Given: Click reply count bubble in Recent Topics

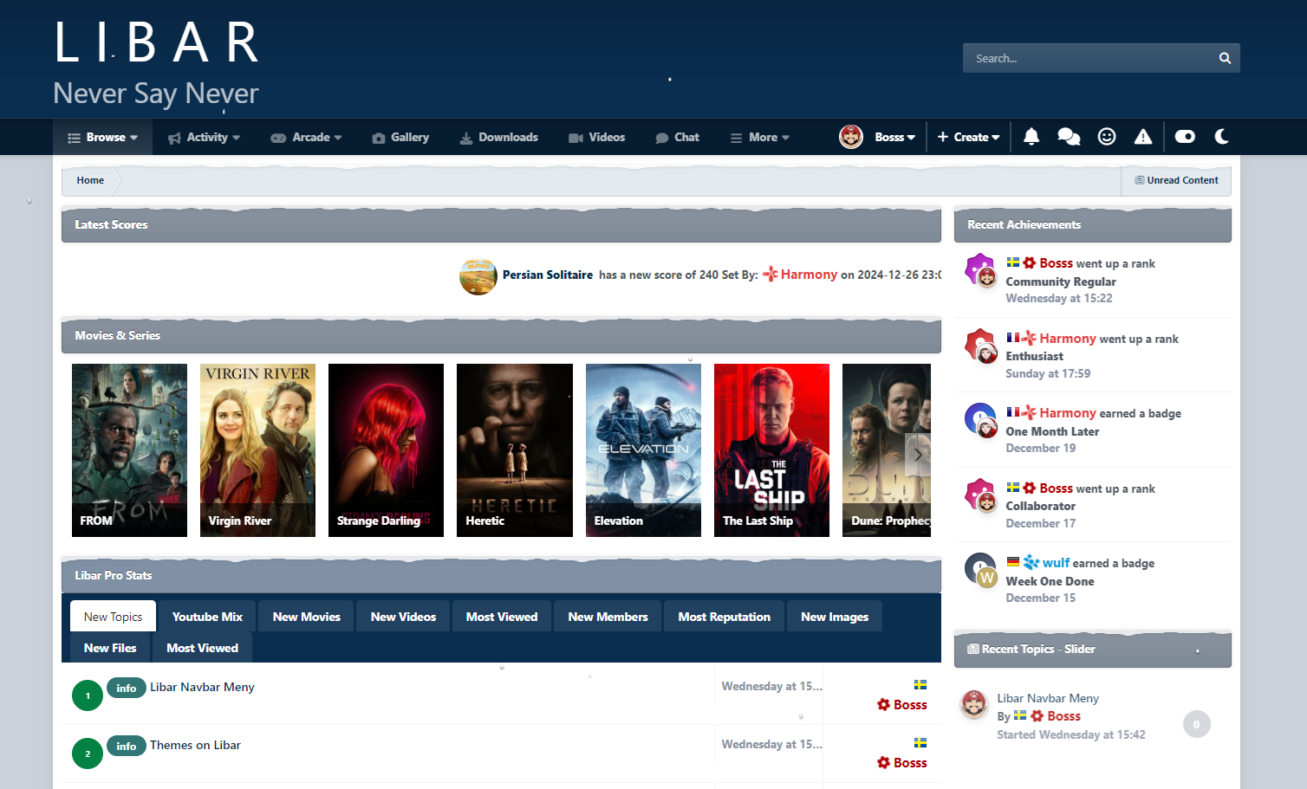Looking at the screenshot, I should tap(1197, 724).
